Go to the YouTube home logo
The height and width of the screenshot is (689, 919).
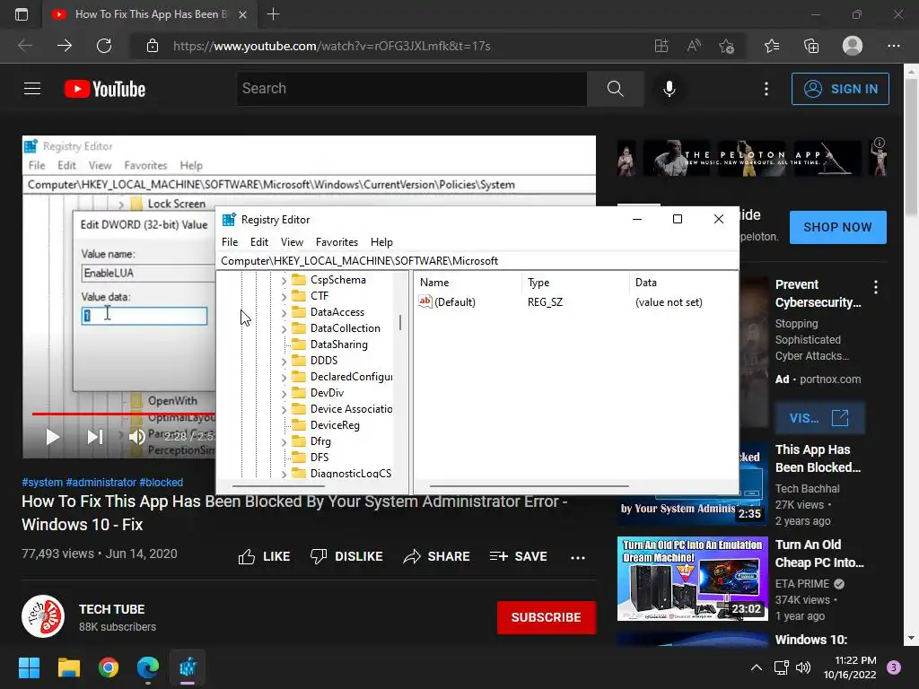(105, 89)
